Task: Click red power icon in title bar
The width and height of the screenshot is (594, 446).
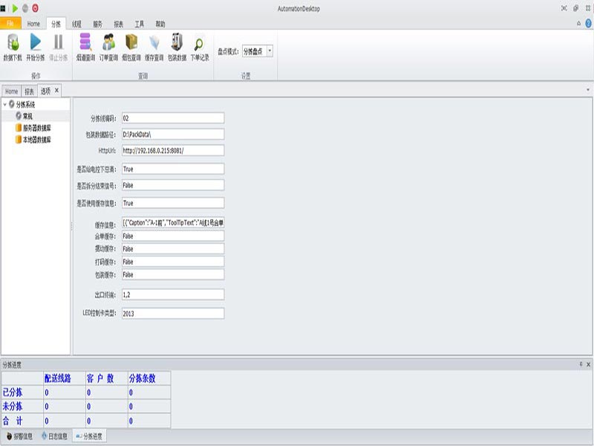Action: pyautogui.click(x=35, y=7)
